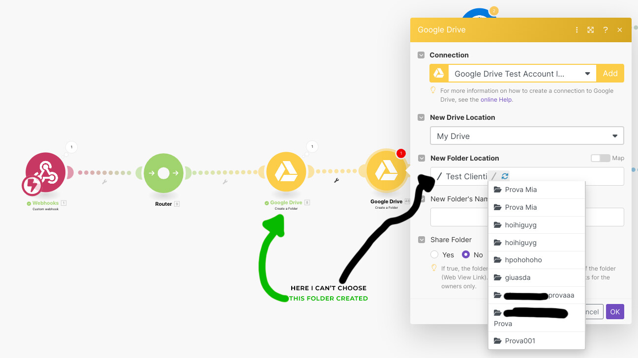
Task: Open help question mark in panel header
Action: tap(606, 30)
